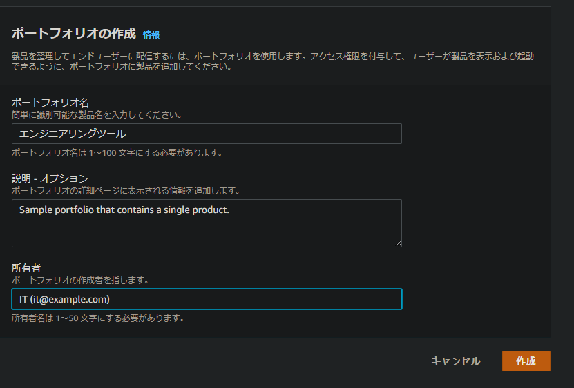574x388 pixels.
Task: Click the 1〜50 文字 owner constraint hint
Action: pyautogui.click(x=98, y=318)
